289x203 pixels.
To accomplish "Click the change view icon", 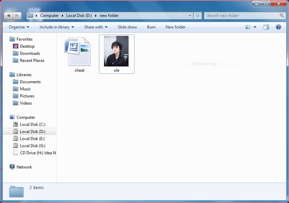I will point(248,27).
